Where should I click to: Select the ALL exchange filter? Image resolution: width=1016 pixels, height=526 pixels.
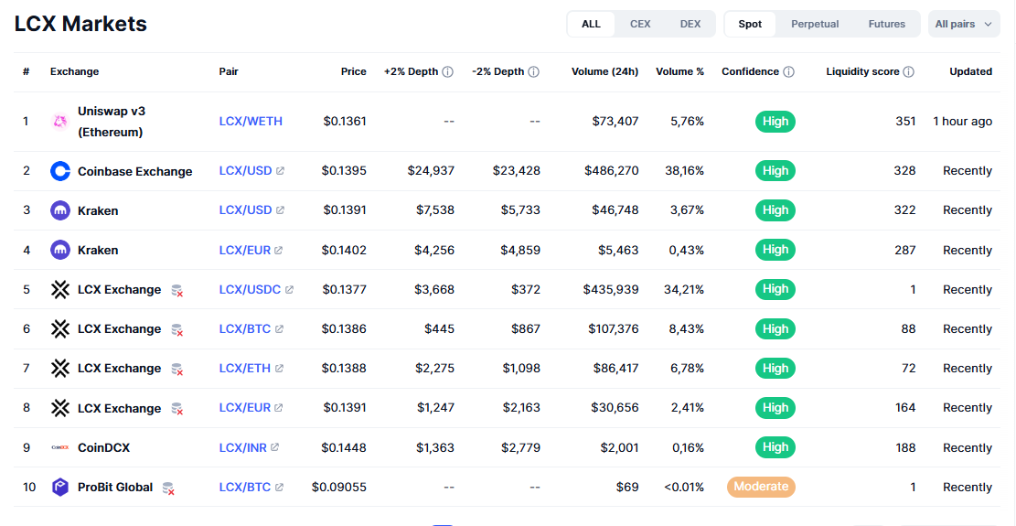click(x=591, y=24)
